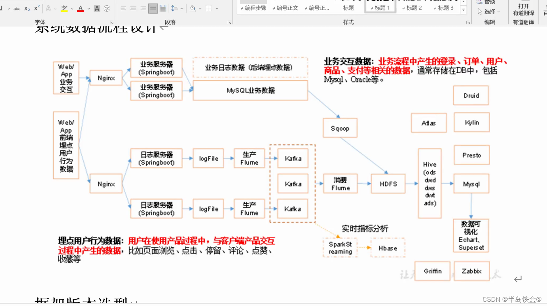Toggle character shading gray A icon
Viewport: 547px width, 306px height.
point(97,8)
